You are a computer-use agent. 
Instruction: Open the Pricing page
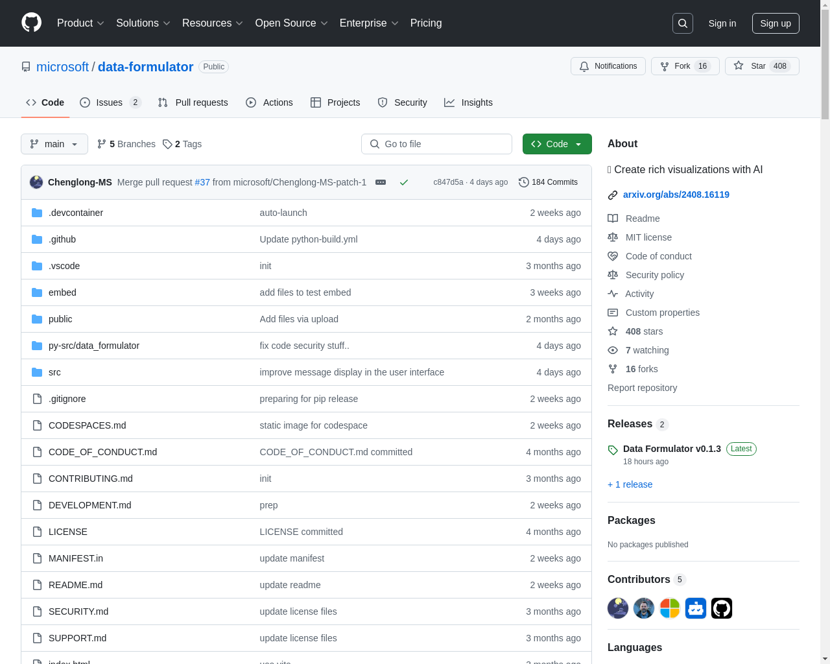426,23
